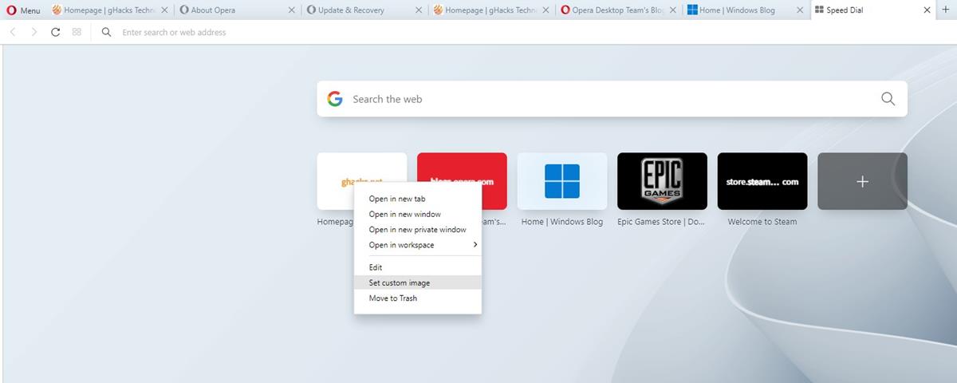
Task: Open the Windows Blog speed dial tile
Action: (562, 181)
